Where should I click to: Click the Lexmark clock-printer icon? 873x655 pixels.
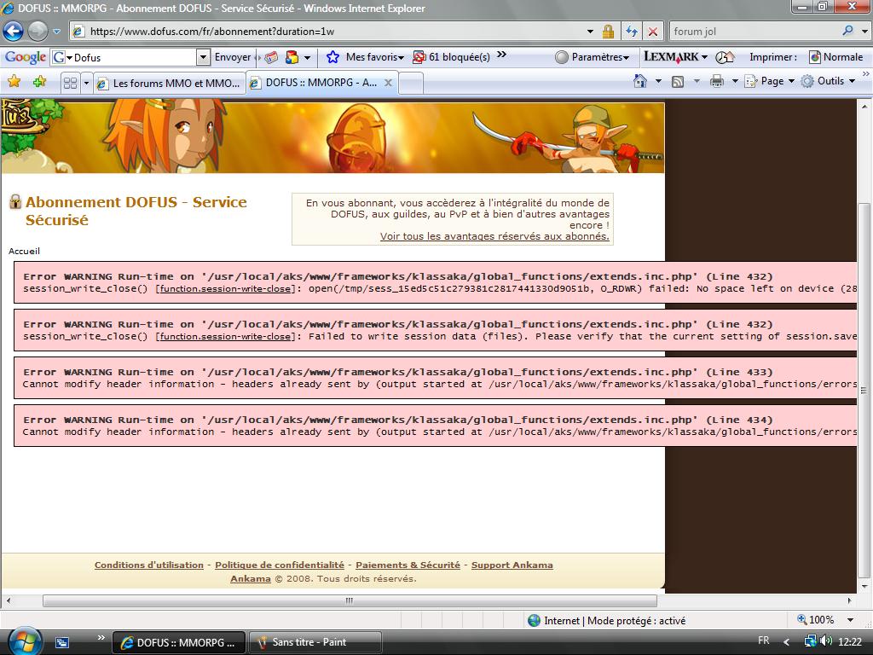tap(725, 57)
